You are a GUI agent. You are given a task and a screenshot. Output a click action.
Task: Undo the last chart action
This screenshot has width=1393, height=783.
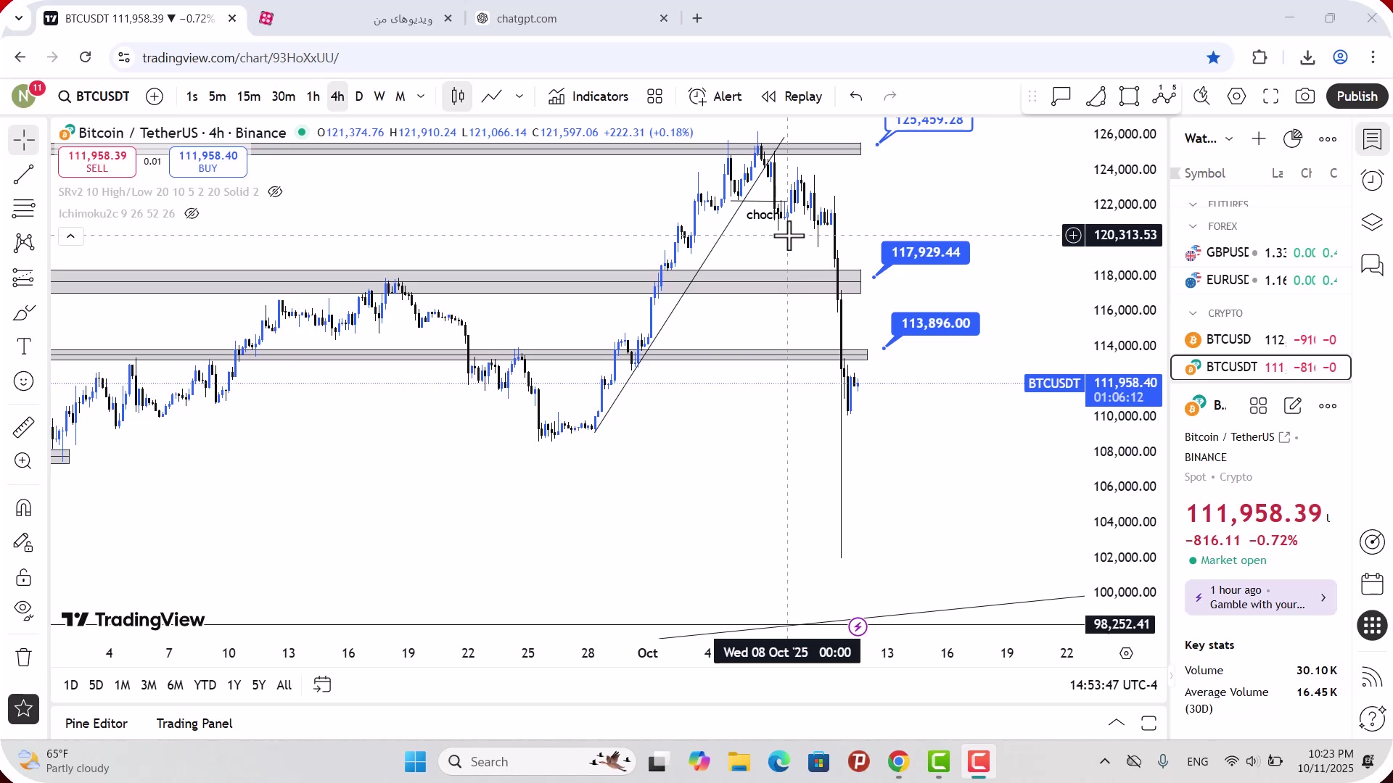point(856,96)
